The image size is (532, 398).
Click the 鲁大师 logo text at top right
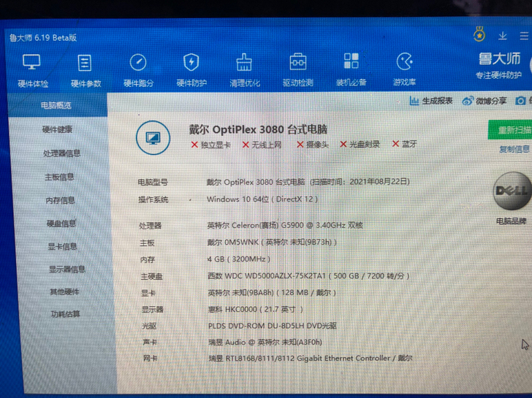(499, 59)
